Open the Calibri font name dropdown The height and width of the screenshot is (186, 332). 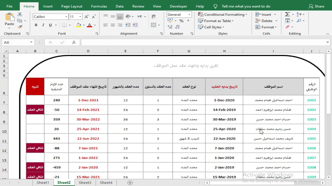66,17
